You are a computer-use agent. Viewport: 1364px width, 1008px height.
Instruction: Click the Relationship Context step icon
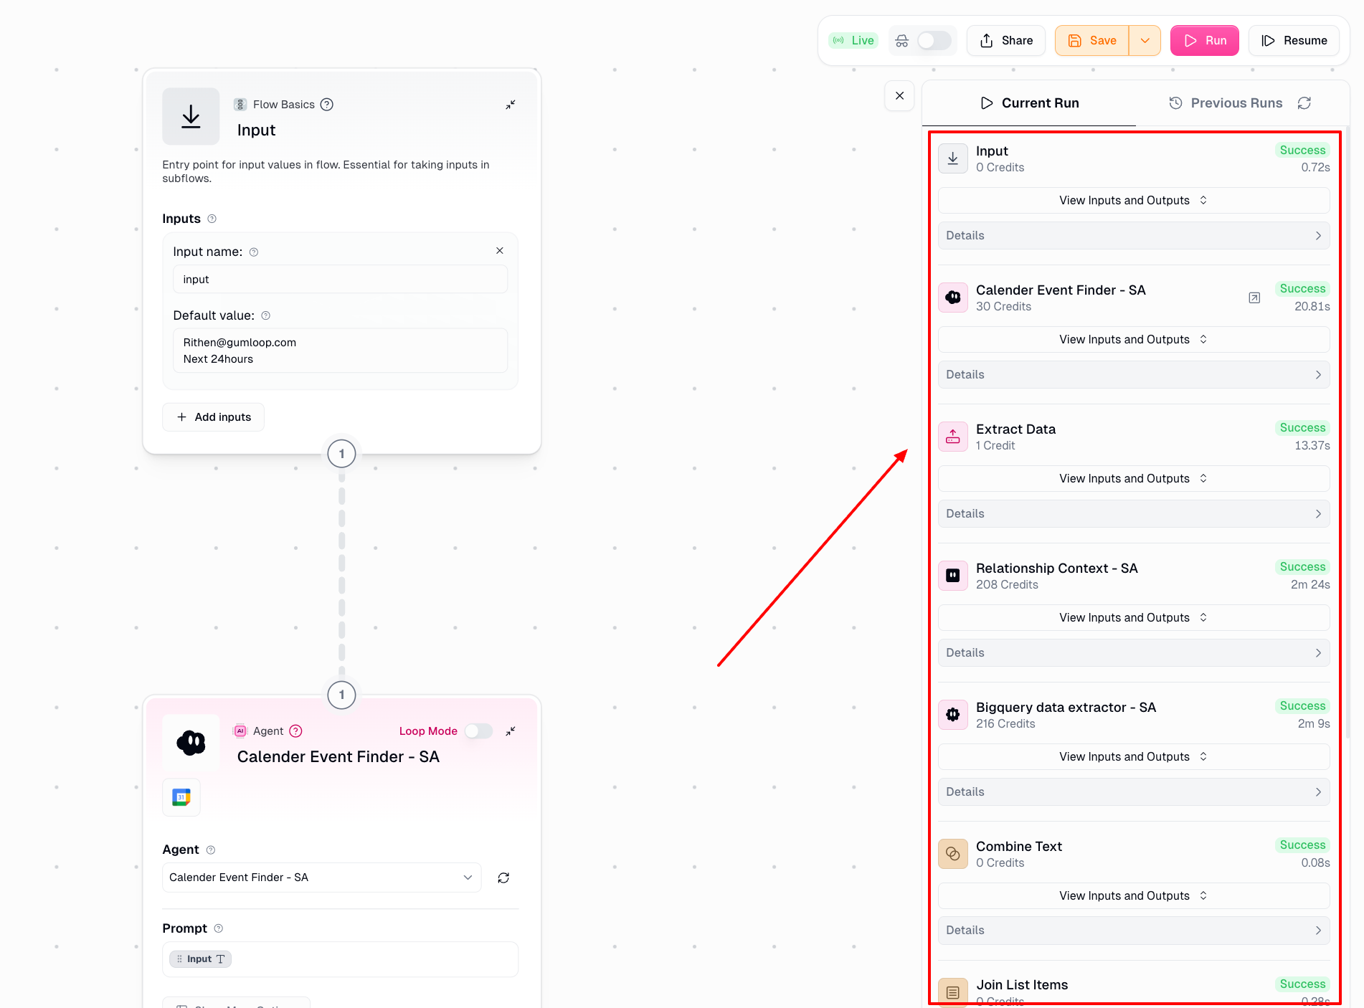coord(953,576)
